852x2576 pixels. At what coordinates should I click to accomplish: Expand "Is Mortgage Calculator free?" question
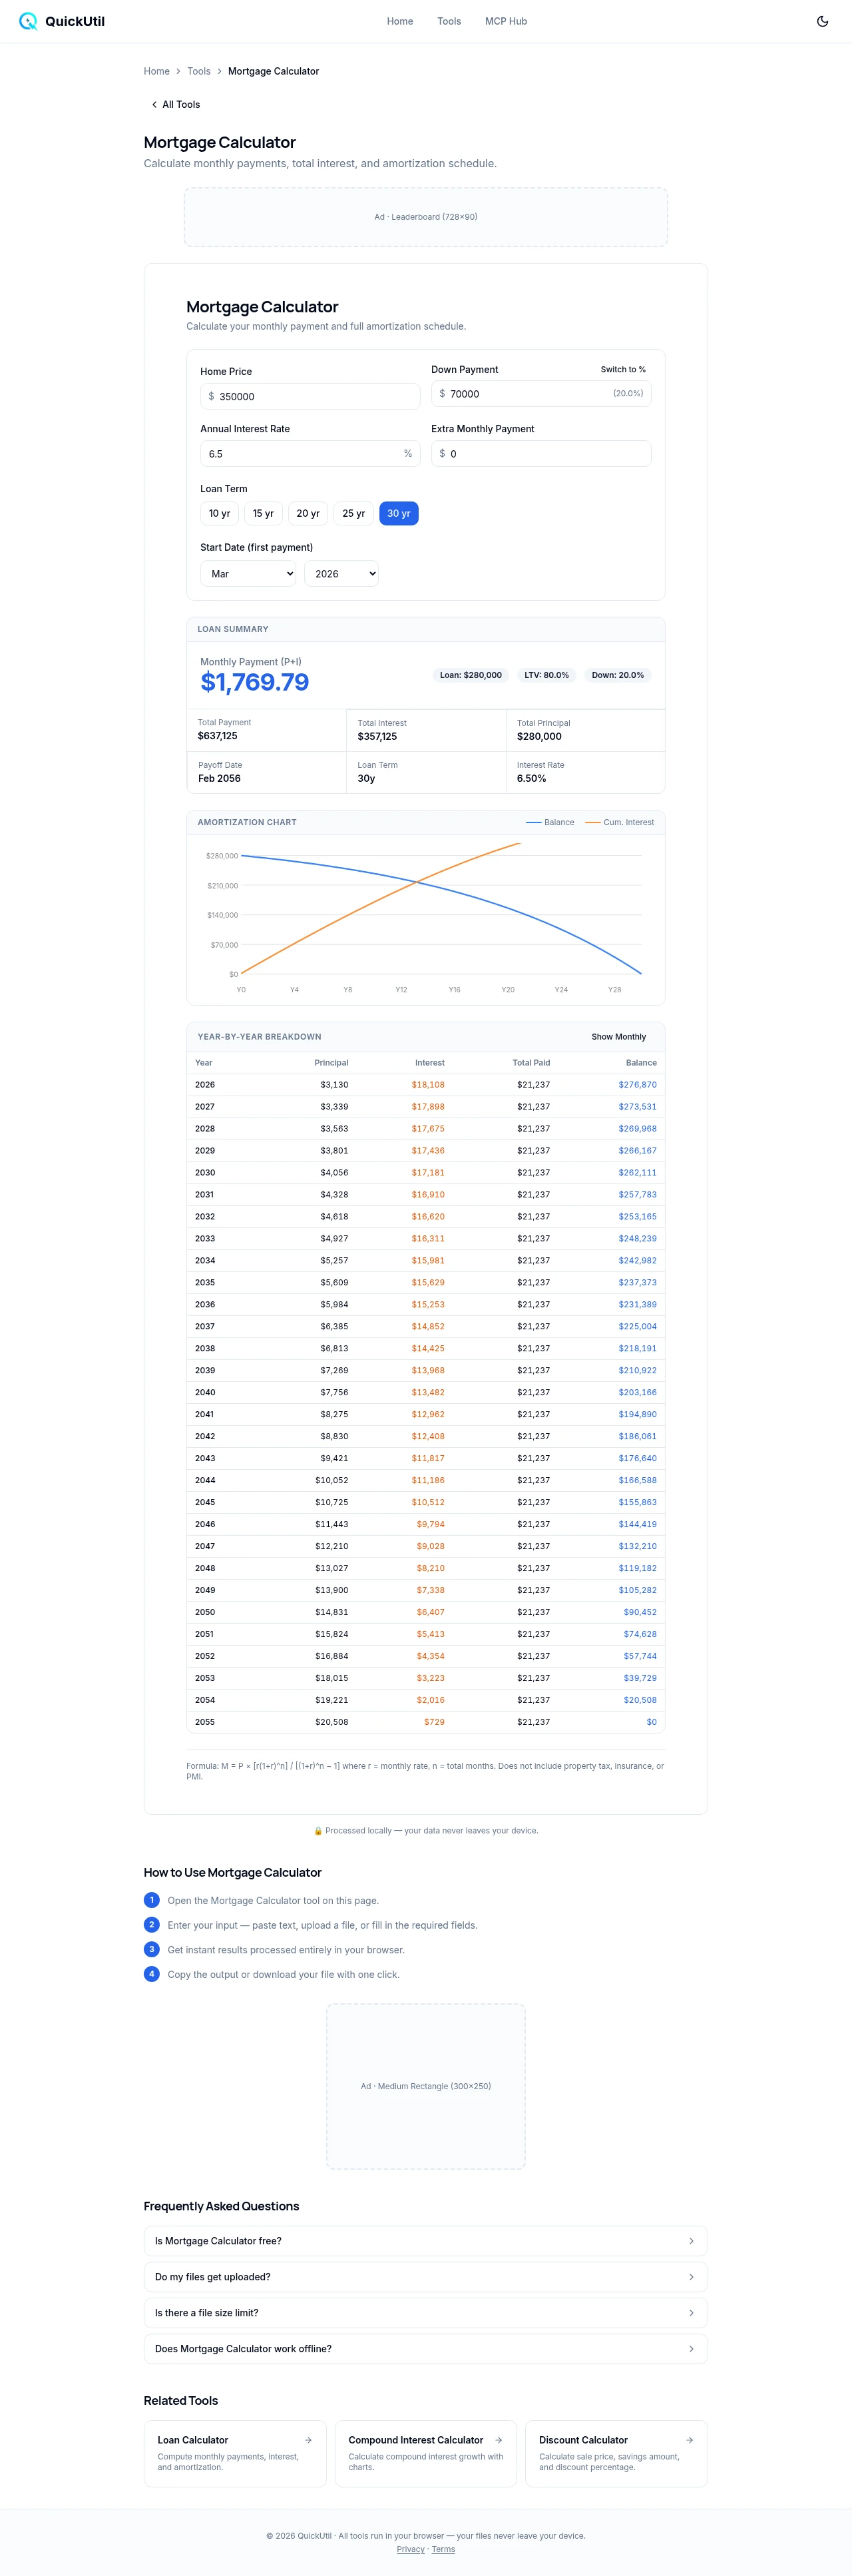point(425,2240)
